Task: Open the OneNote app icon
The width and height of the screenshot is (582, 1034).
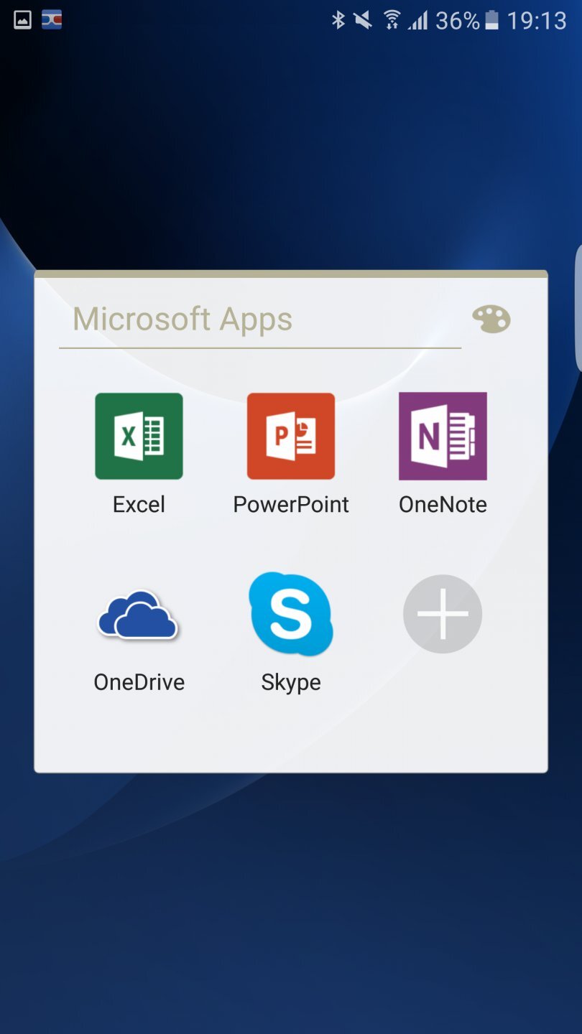Action: (x=443, y=436)
